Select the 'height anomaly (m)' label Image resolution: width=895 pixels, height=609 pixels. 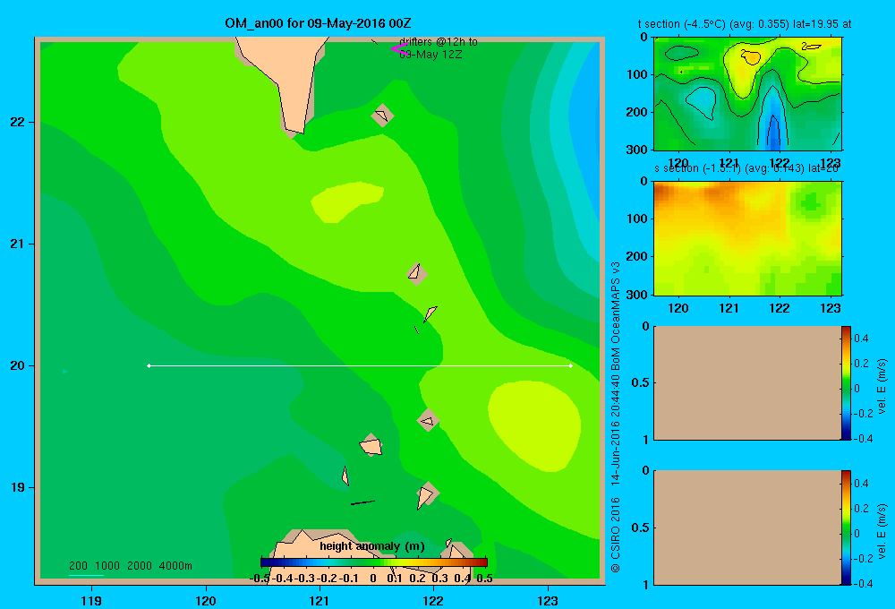372,546
